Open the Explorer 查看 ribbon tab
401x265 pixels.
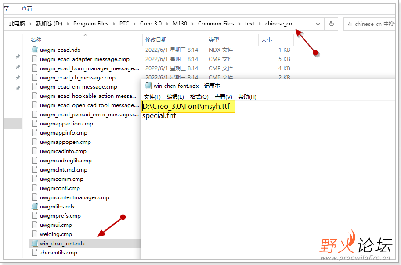pyautogui.click(x=27, y=9)
